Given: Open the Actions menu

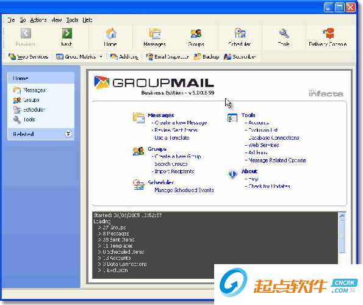Looking at the screenshot, I should 38,20.
